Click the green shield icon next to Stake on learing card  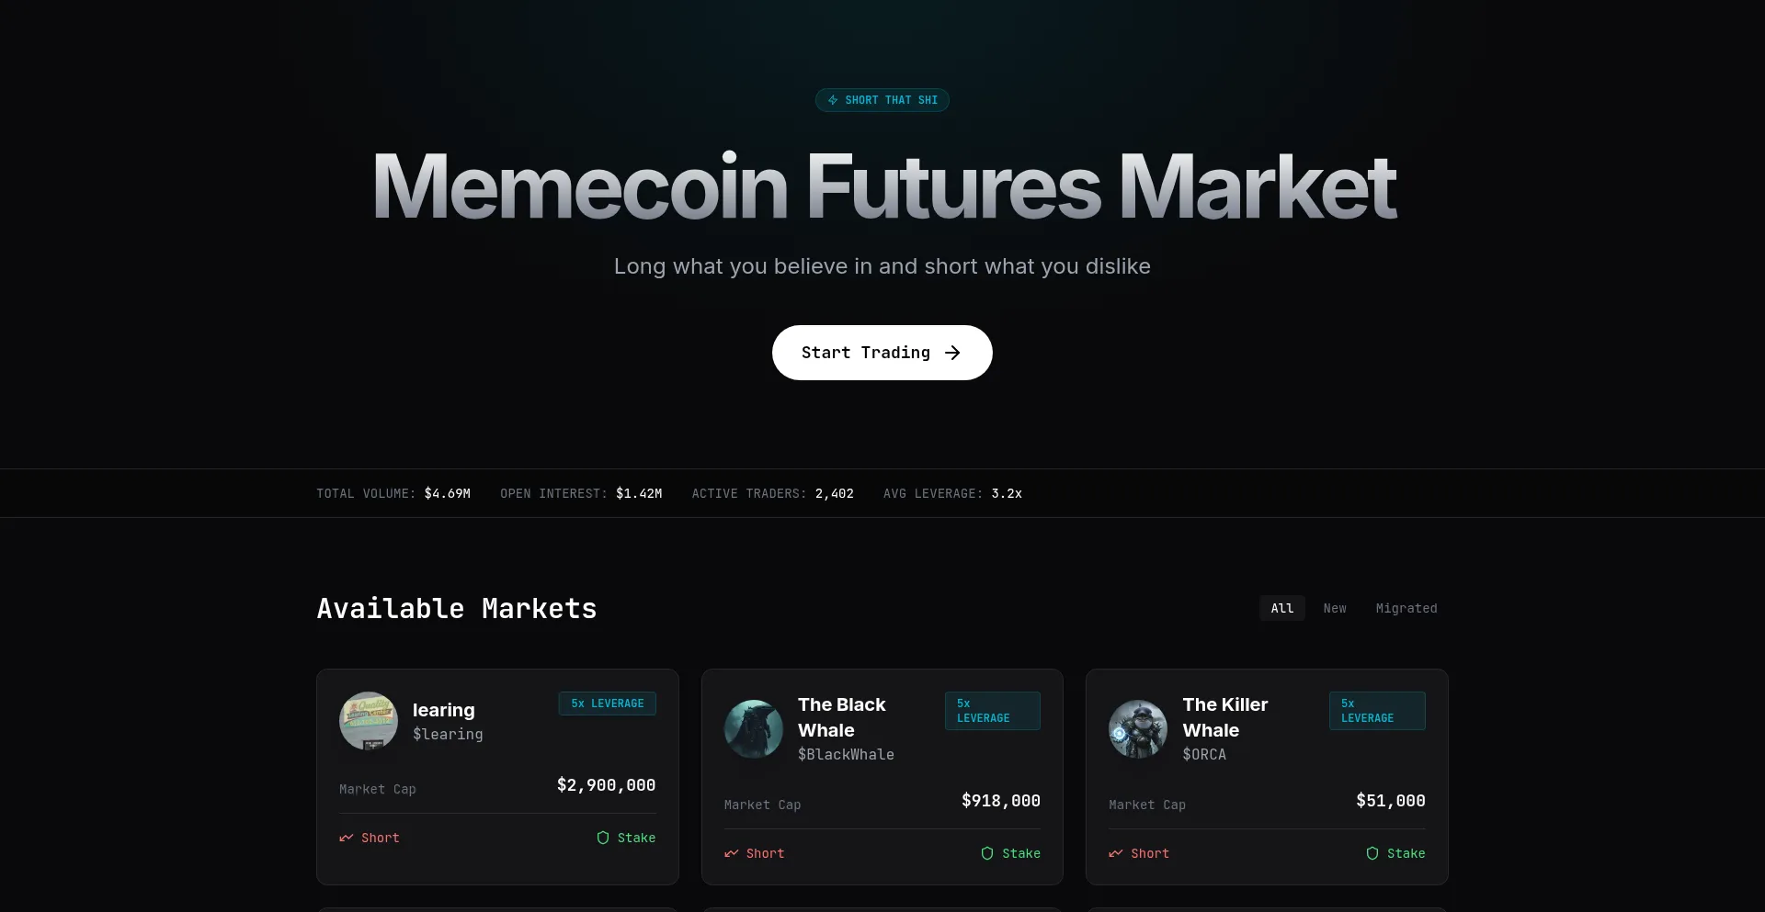604,838
